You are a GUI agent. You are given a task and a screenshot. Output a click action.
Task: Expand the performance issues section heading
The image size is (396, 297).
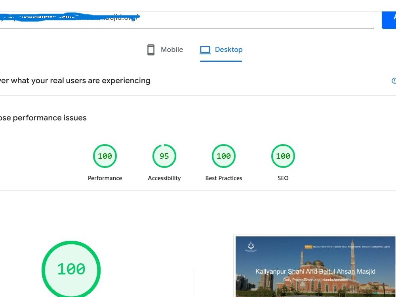click(x=43, y=118)
